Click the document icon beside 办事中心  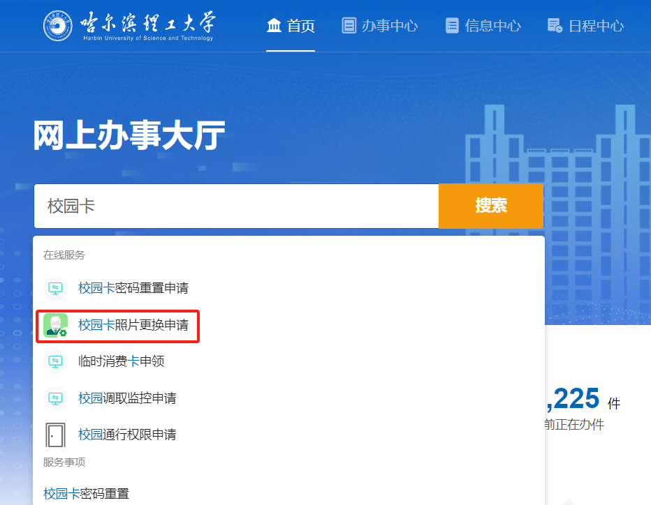click(349, 26)
